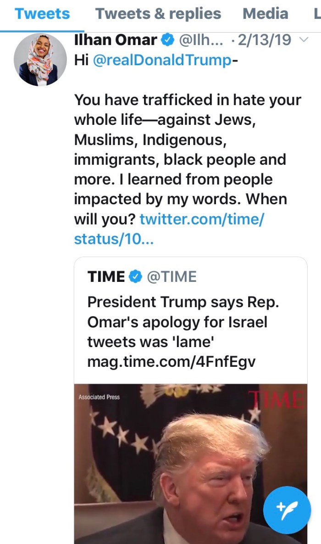Select the Media tab

(265, 14)
